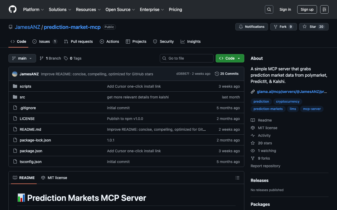Open the glama.ai server link
337x210 pixels.
[292, 92]
